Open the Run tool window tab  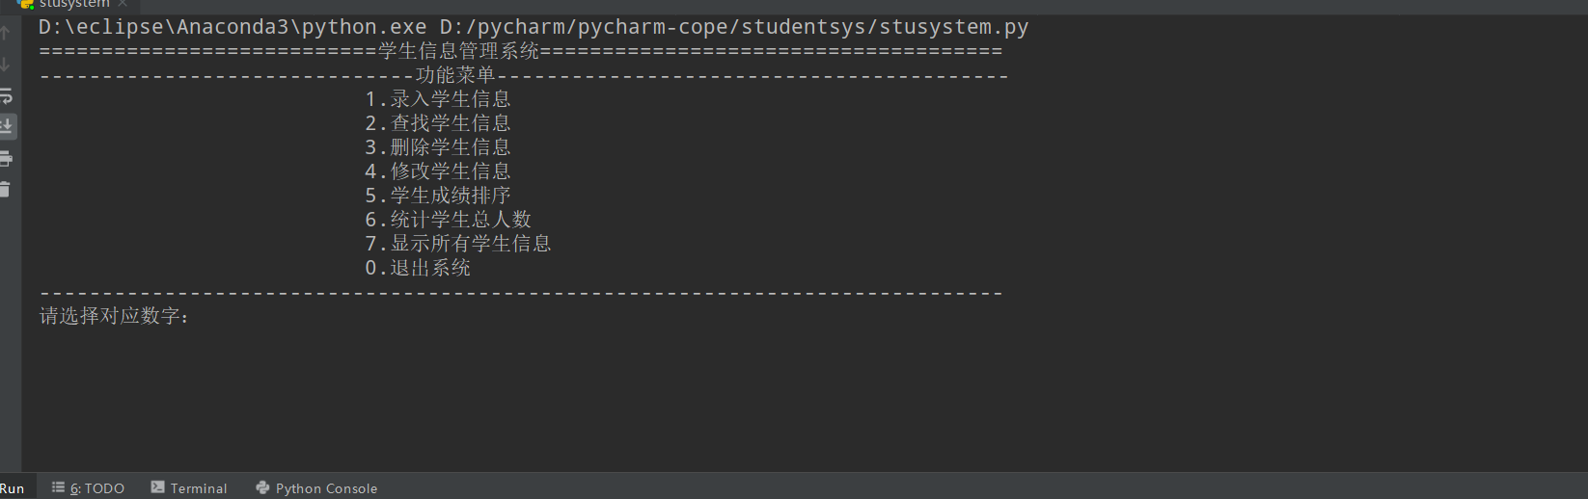[x=13, y=488]
